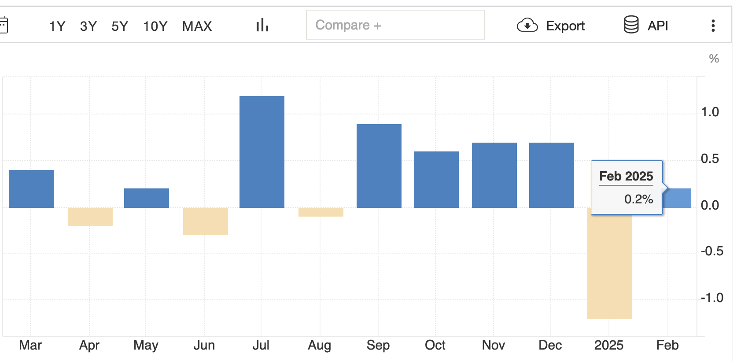Image resolution: width=737 pixels, height=361 pixels.
Task: Click the blue March bar
Action: click(x=31, y=189)
